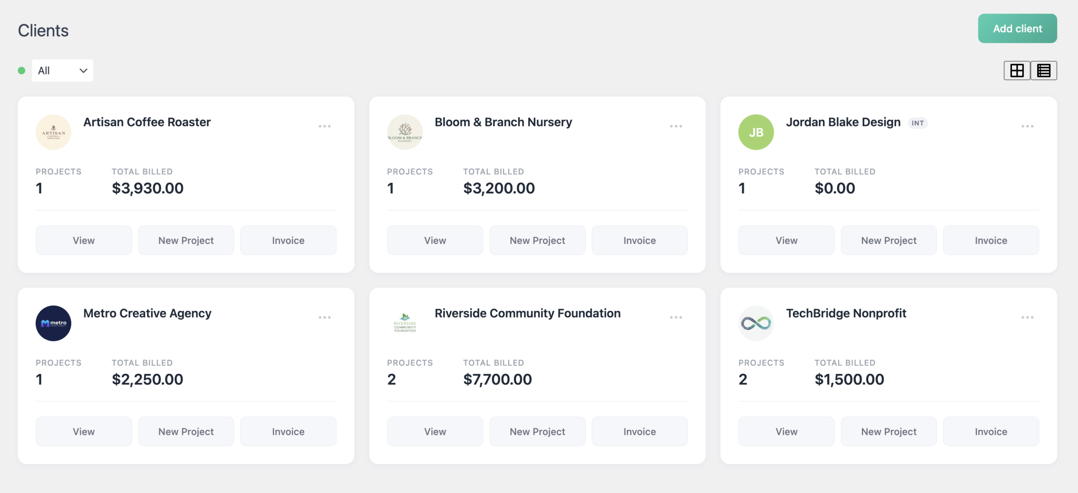The width and height of the screenshot is (1078, 493).
Task: Switch to list view layout
Action: coord(1043,70)
